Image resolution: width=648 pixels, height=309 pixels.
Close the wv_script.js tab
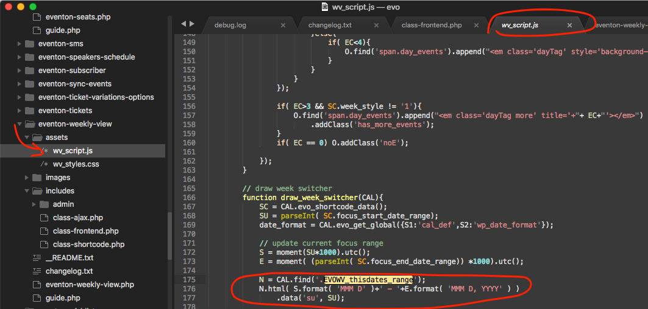(569, 26)
